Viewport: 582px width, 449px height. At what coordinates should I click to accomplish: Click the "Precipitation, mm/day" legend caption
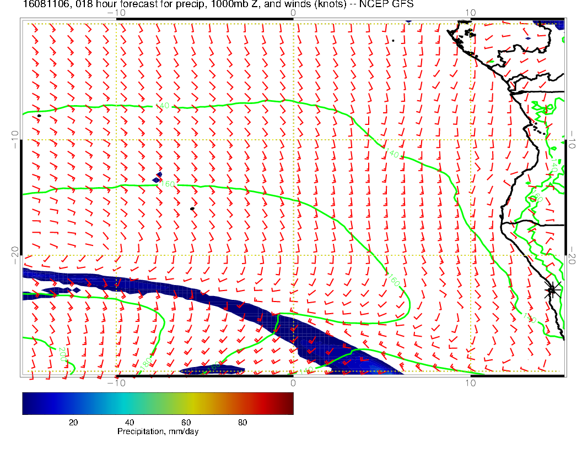(158, 432)
